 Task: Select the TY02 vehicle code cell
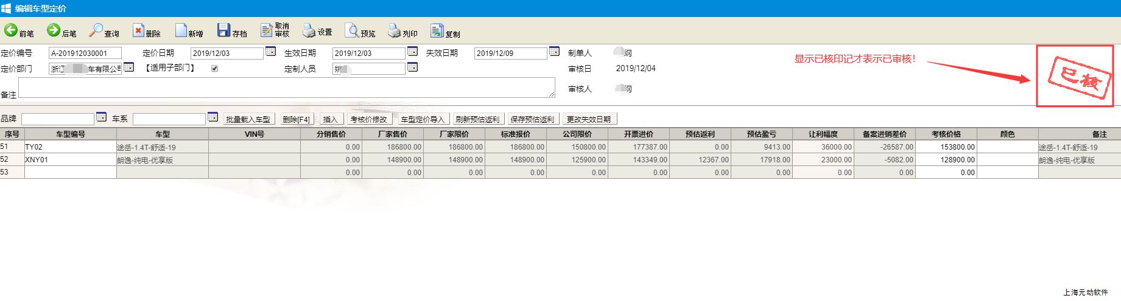(x=70, y=147)
